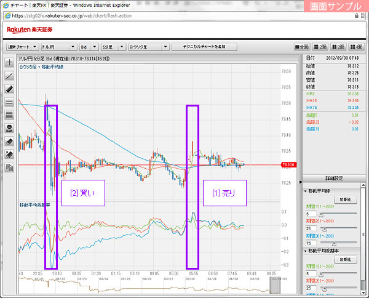This screenshot has width=369, height=298.
Task: Select the second 2画 side-by-side layout
Action: click(x=338, y=47)
